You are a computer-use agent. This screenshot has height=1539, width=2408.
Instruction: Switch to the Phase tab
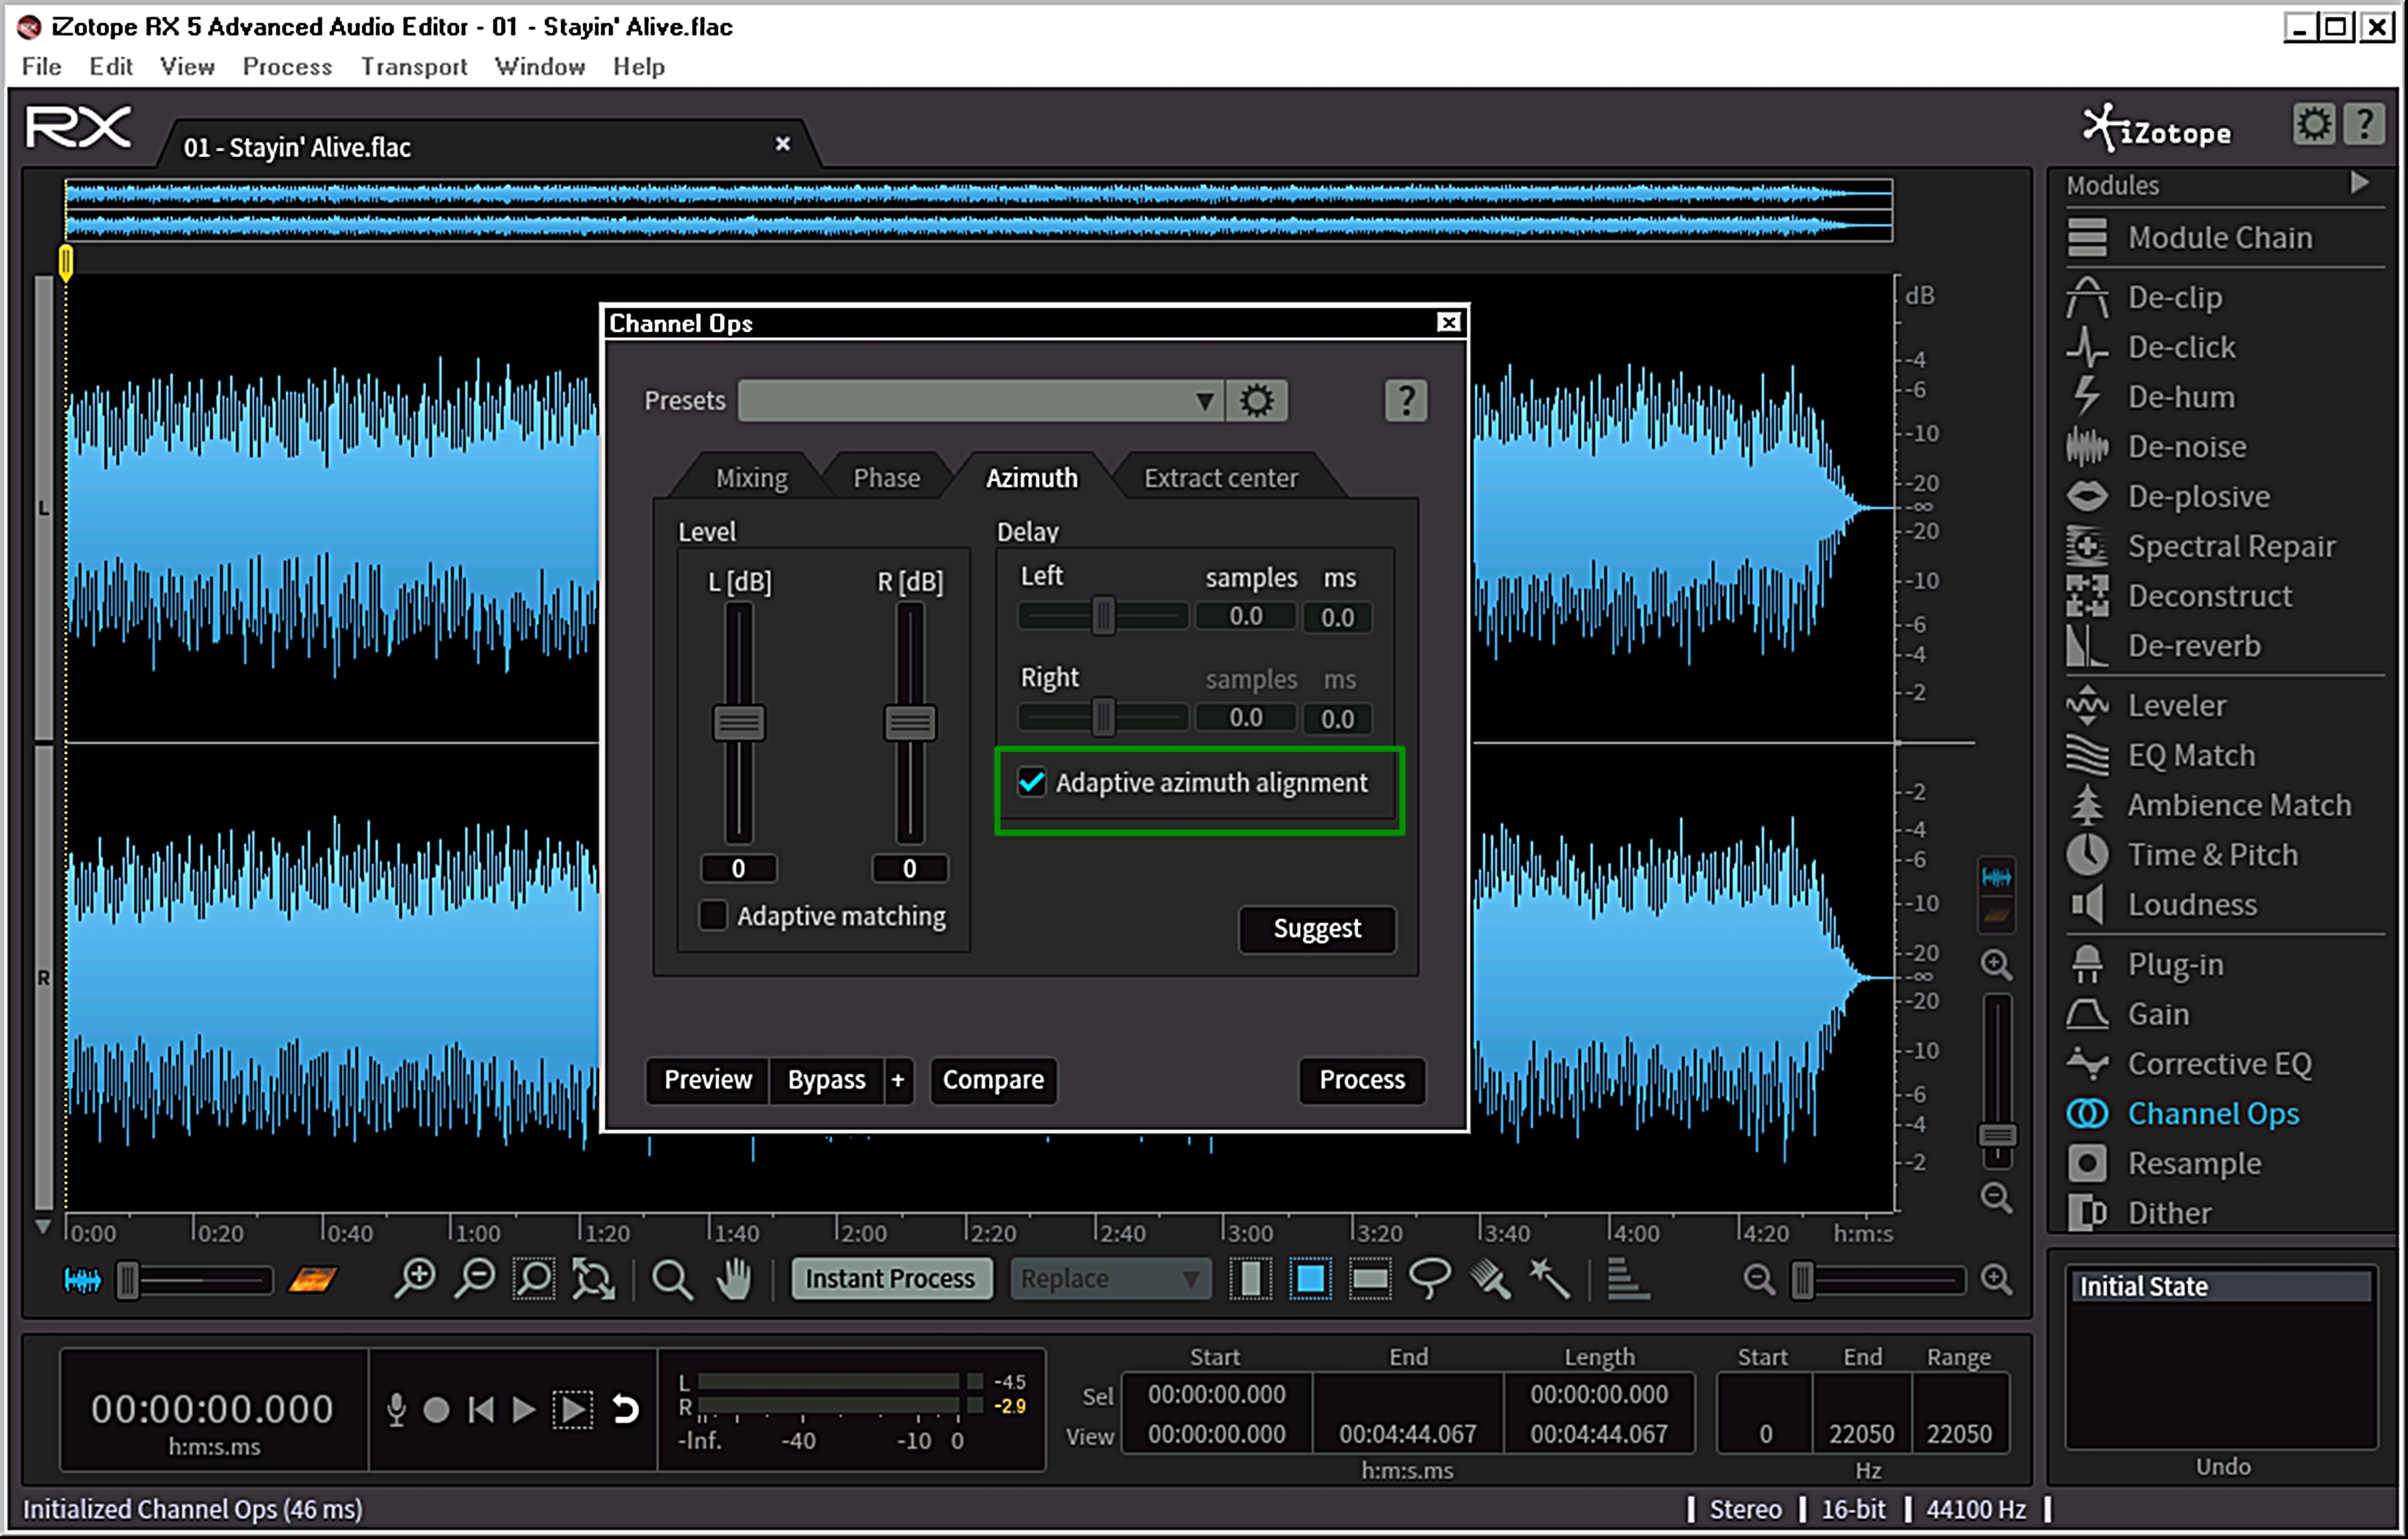pos(886,478)
